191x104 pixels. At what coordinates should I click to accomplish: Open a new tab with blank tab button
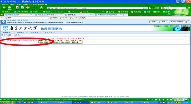tap(126, 15)
